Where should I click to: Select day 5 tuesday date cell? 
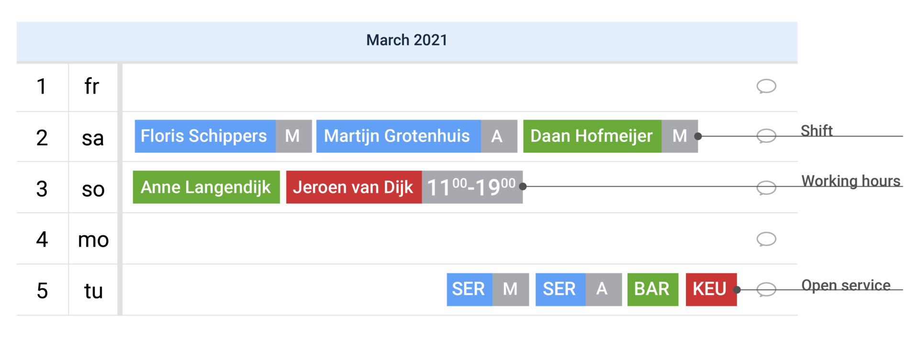tap(42, 290)
